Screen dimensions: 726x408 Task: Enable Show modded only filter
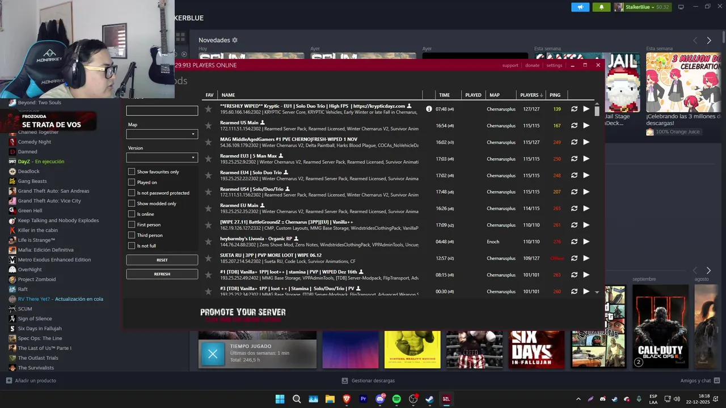pyautogui.click(x=132, y=203)
